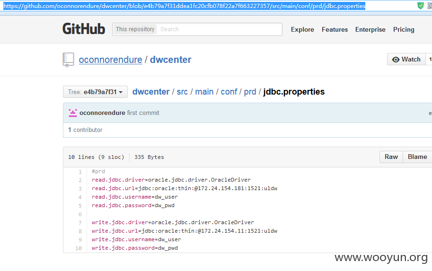The height and width of the screenshot is (271, 432).
Task: Click the read.jdbc.password=dw_pwd line
Action: (x=133, y=205)
